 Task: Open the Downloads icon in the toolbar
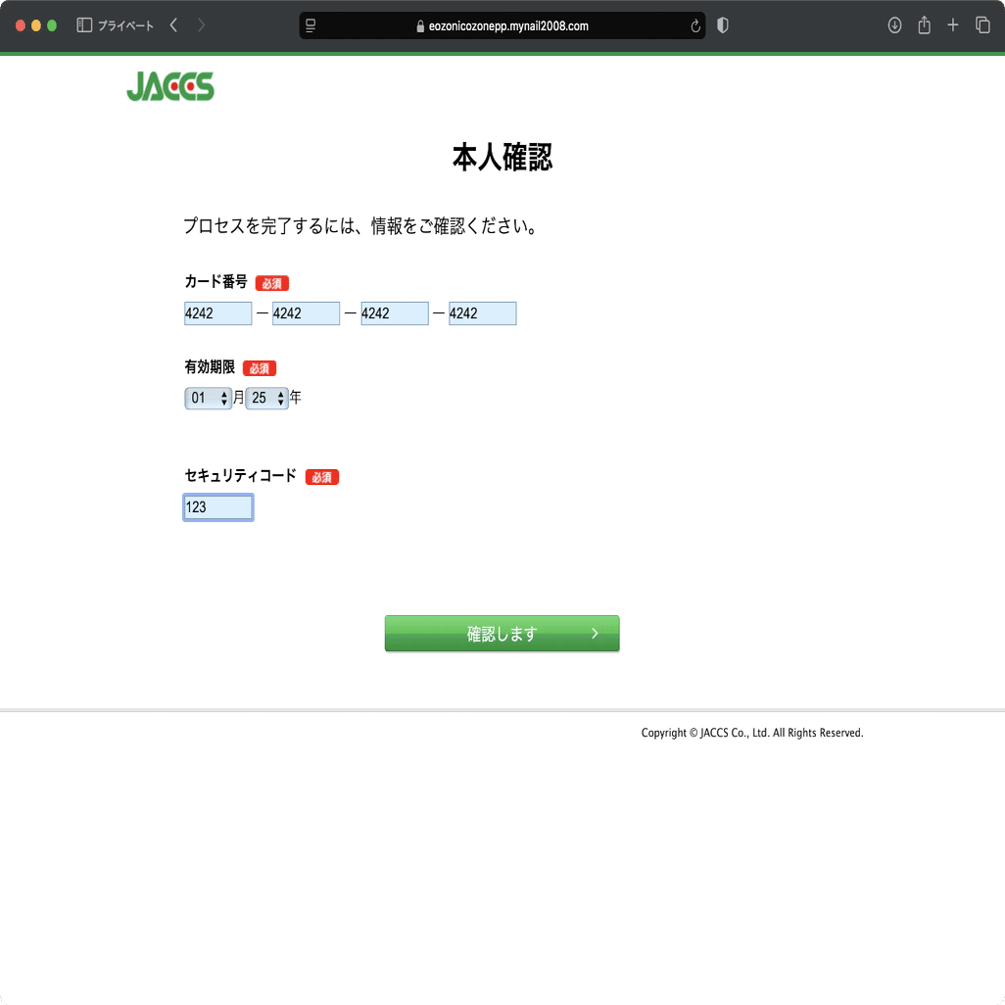pos(894,24)
